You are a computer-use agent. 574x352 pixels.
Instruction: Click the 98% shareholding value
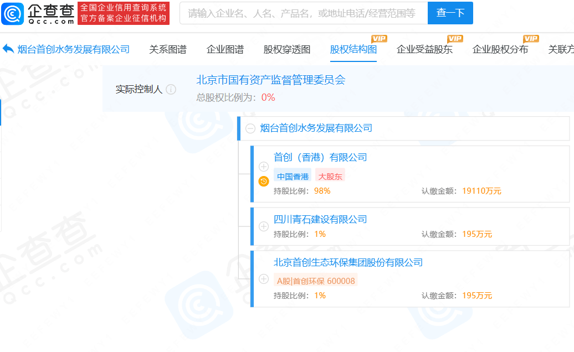[322, 191]
